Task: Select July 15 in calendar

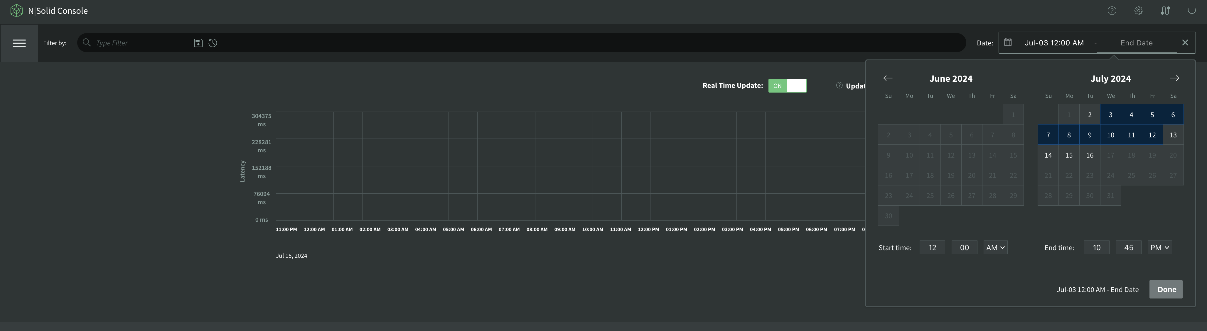Action: (x=1069, y=155)
